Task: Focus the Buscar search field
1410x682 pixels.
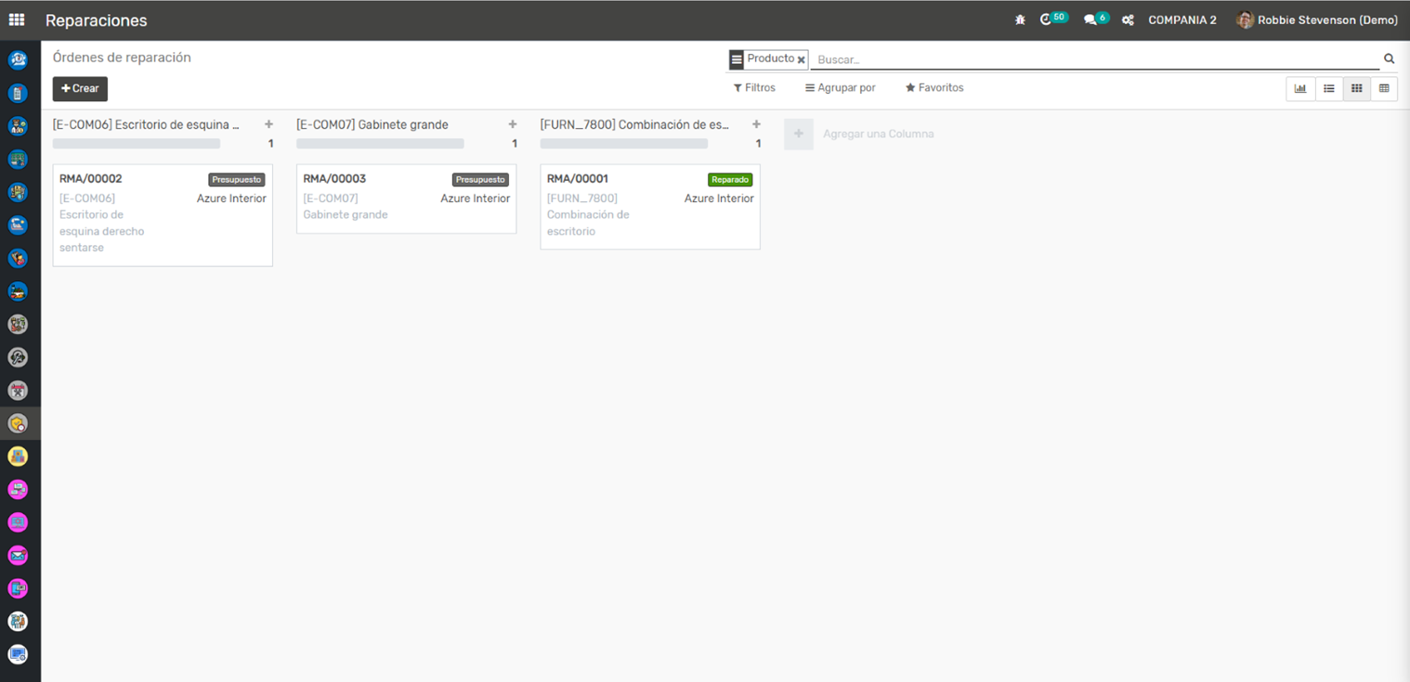Action: [x=1094, y=60]
